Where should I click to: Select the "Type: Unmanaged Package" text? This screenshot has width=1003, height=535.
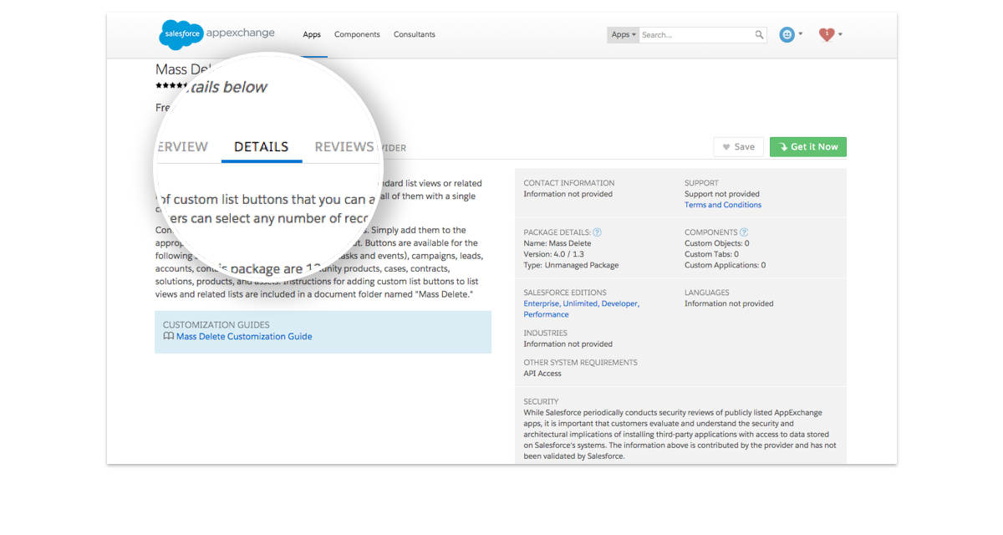572,265
